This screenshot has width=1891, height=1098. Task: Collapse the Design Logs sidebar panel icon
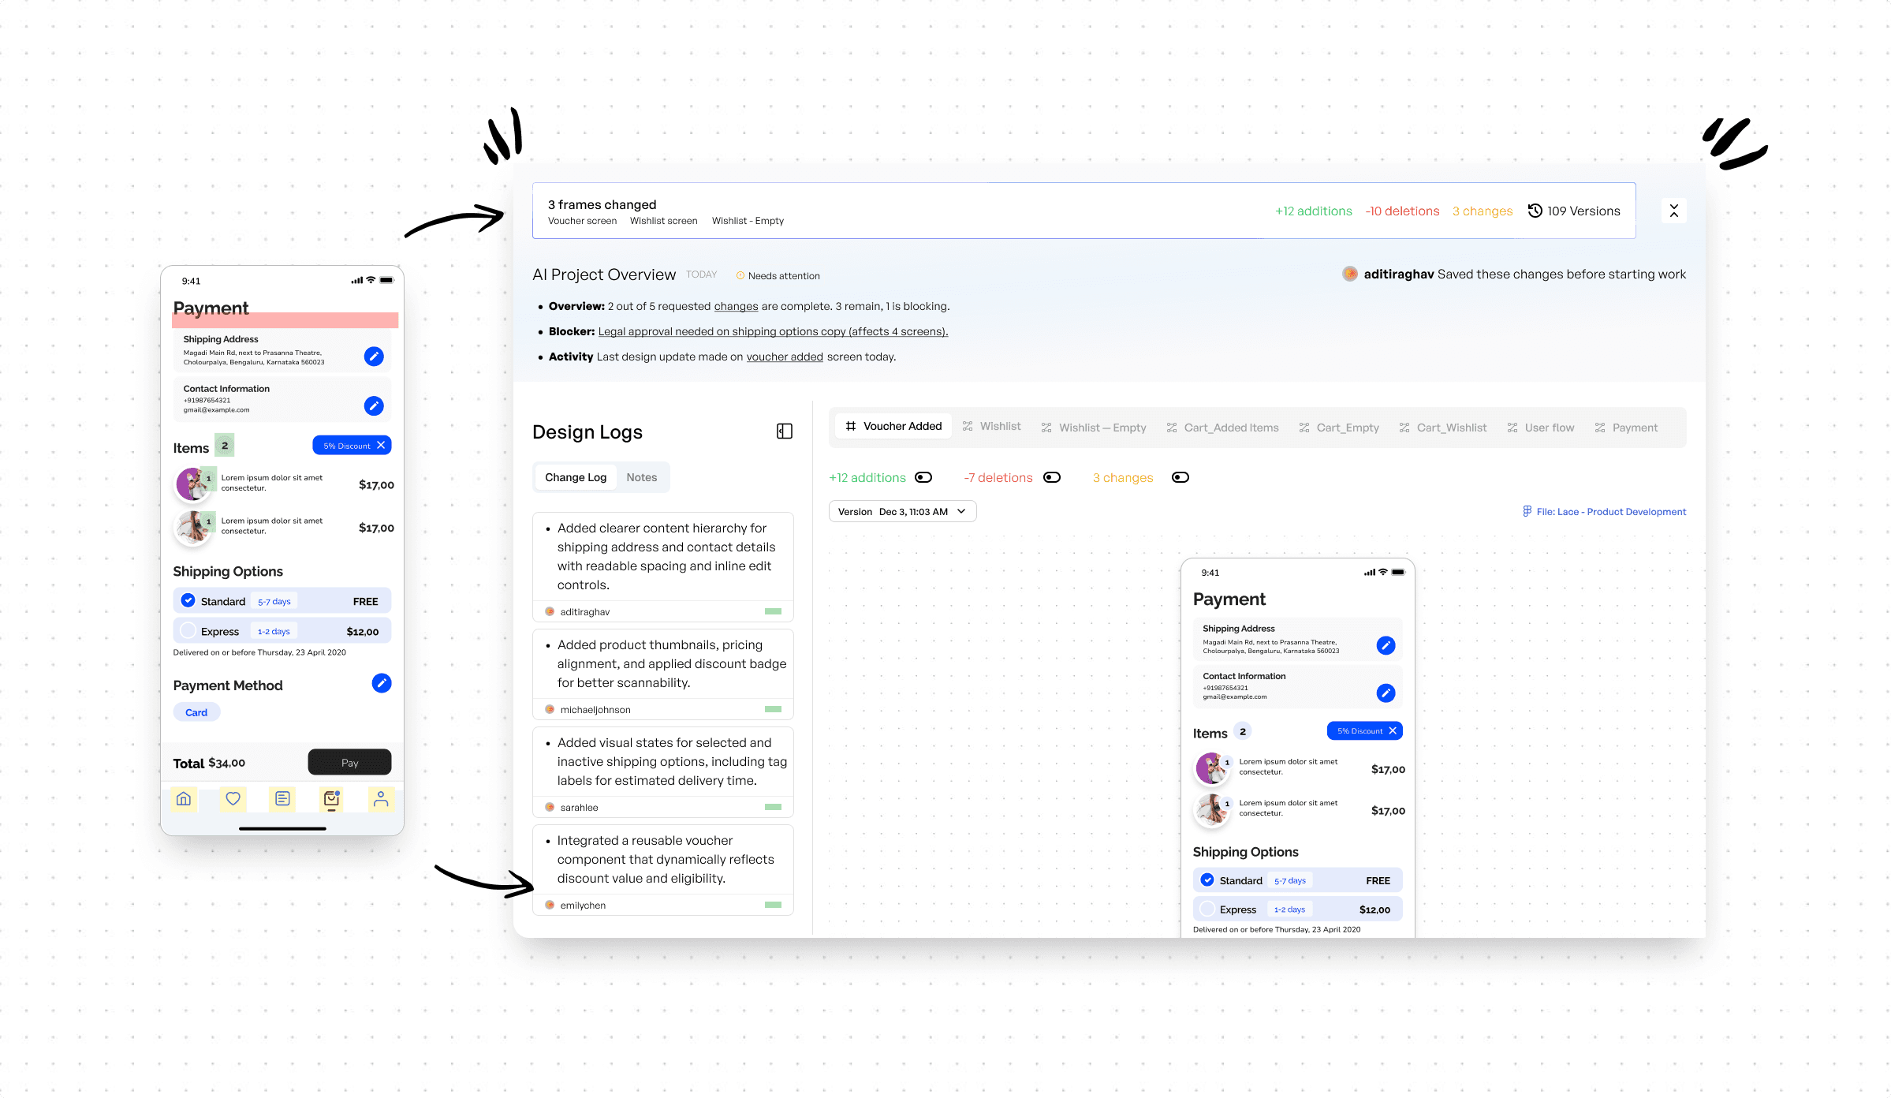point(784,431)
